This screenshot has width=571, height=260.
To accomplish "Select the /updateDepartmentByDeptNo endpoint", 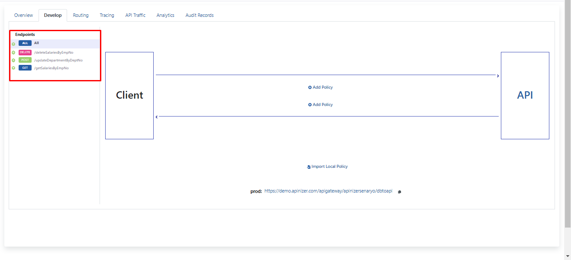I will (x=58, y=60).
